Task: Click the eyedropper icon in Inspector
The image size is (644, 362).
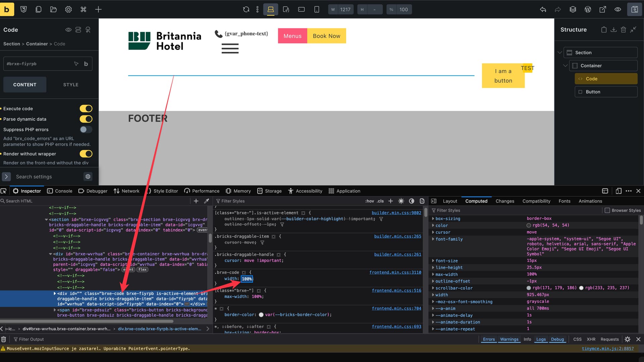Action: (207, 201)
